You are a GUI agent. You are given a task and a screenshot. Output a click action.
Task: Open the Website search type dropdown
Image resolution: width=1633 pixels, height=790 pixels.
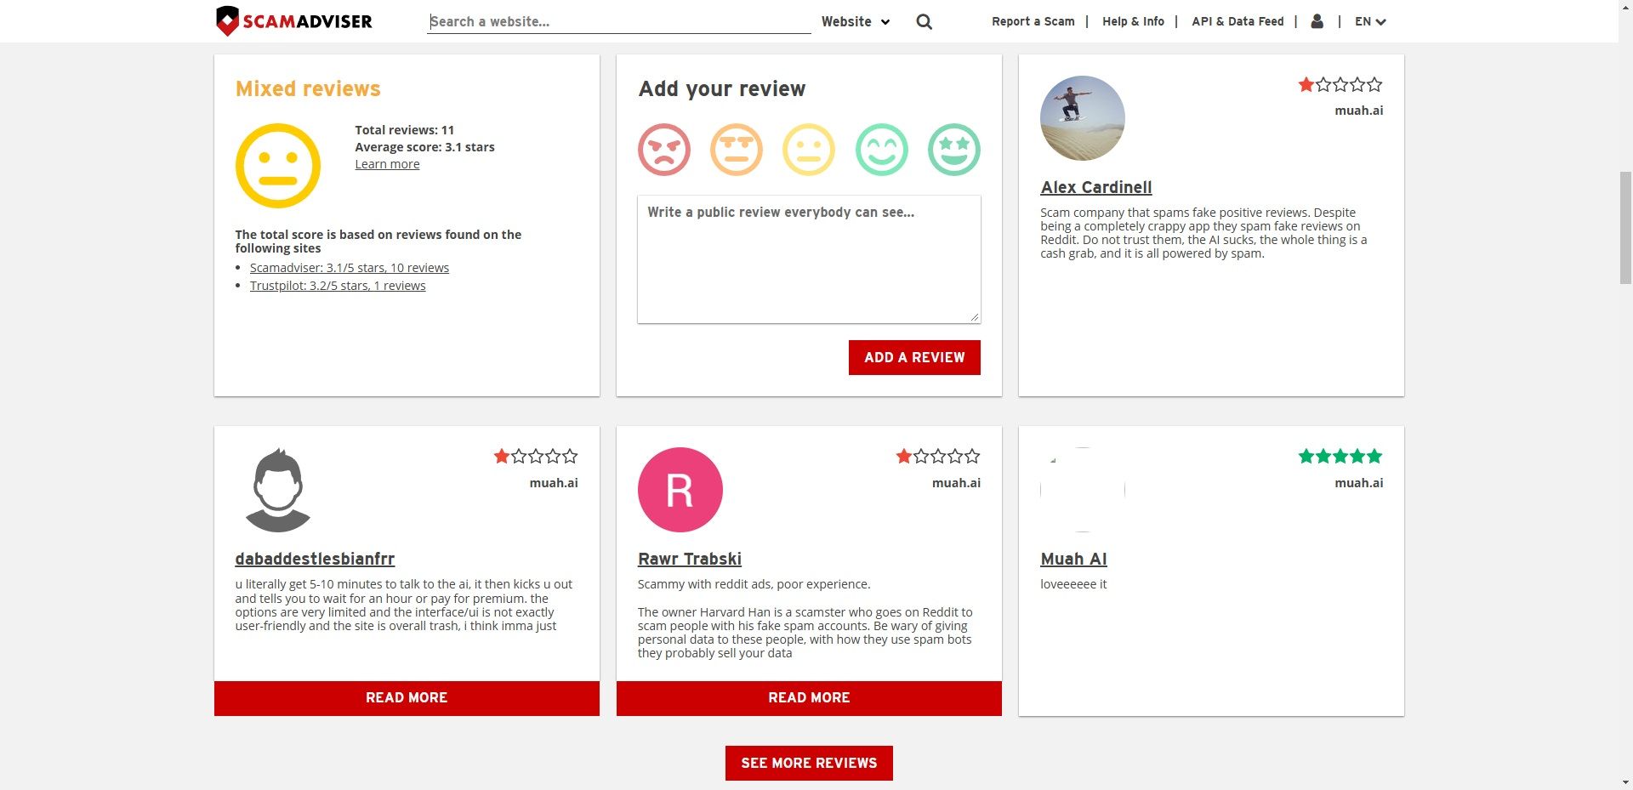tap(856, 22)
